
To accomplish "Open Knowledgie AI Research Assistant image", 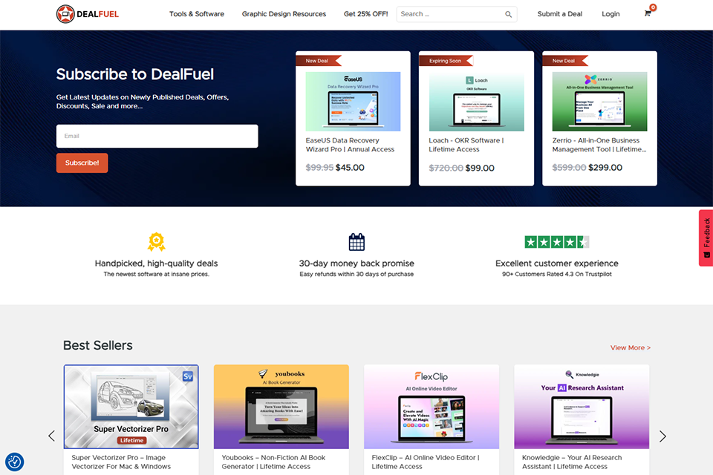I will point(582,407).
